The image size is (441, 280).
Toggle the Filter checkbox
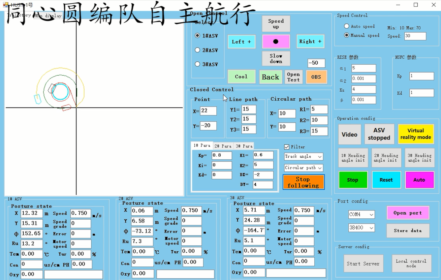pyautogui.click(x=287, y=147)
